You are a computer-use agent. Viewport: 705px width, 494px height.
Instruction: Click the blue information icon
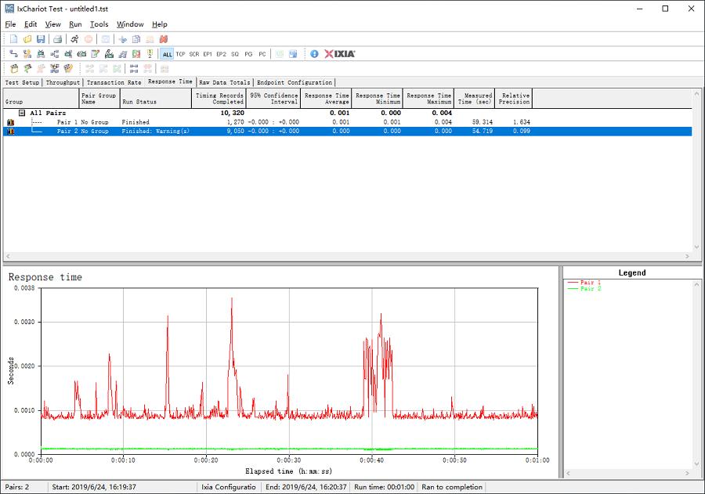[x=314, y=54]
